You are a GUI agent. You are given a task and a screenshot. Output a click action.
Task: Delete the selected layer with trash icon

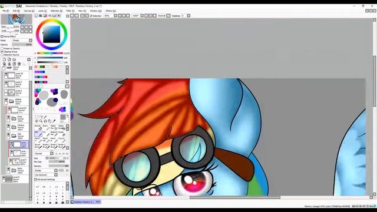19,64
